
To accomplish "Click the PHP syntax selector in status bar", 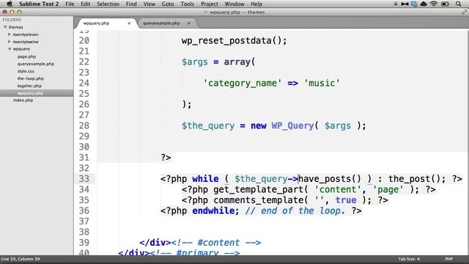I will click(449, 259).
